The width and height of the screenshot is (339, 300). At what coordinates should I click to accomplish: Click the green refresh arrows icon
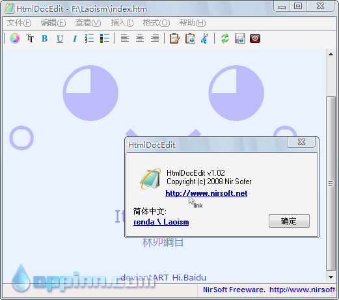[225, 38]
